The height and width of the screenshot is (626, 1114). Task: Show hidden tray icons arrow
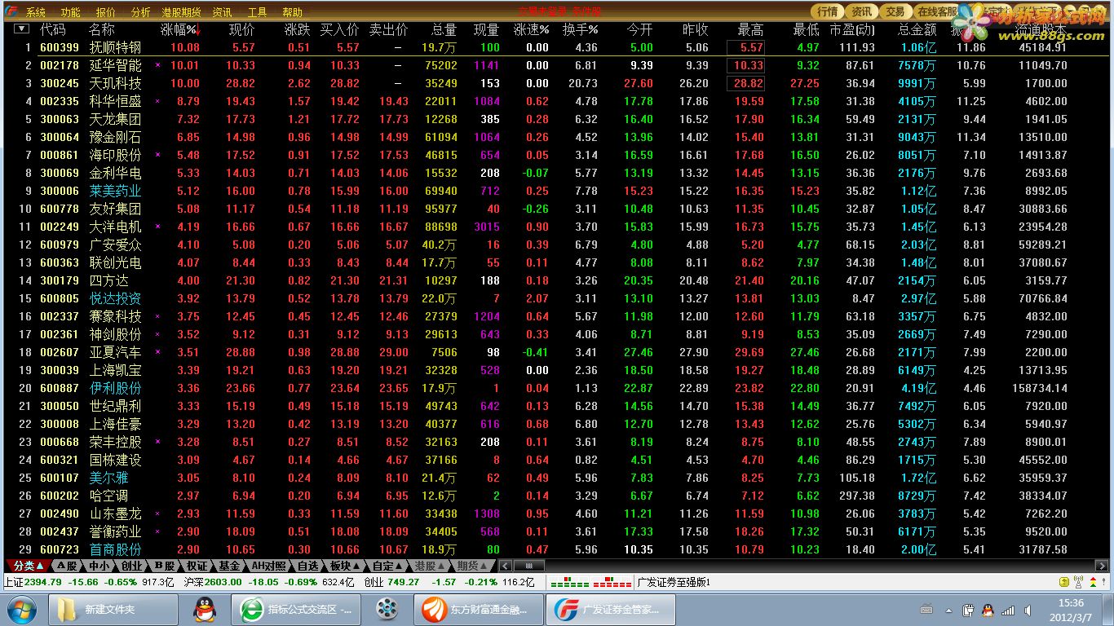tap(948, 610)
